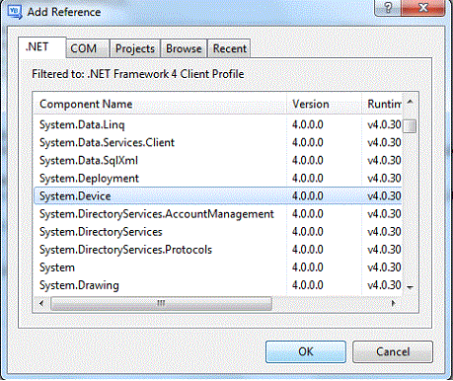The image size is (453, 381).
Task: Click vertical scrollbar up arrow
Action: point(410,102)
